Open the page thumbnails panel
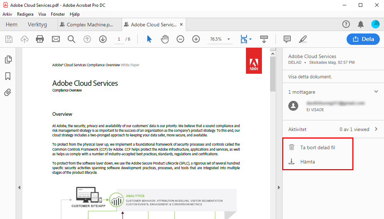The width and height of the screenshot is (384, 219). point(8,59)
